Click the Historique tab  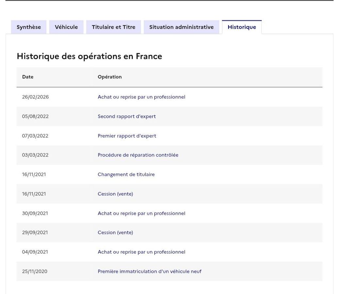click(242, 27)
